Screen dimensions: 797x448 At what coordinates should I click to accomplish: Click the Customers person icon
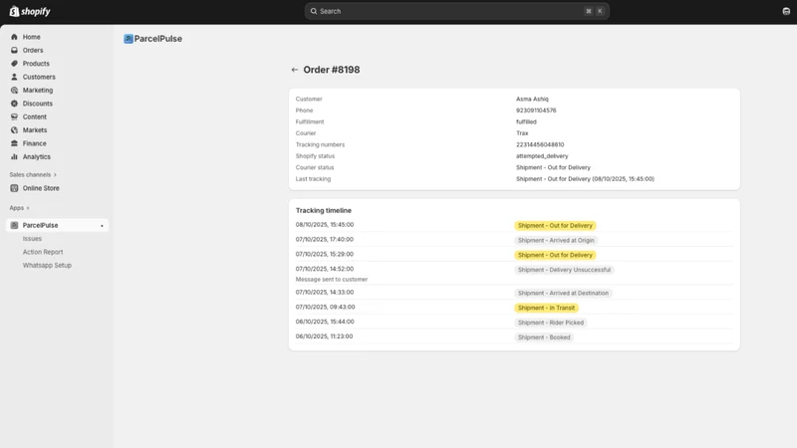coord(14,77)
